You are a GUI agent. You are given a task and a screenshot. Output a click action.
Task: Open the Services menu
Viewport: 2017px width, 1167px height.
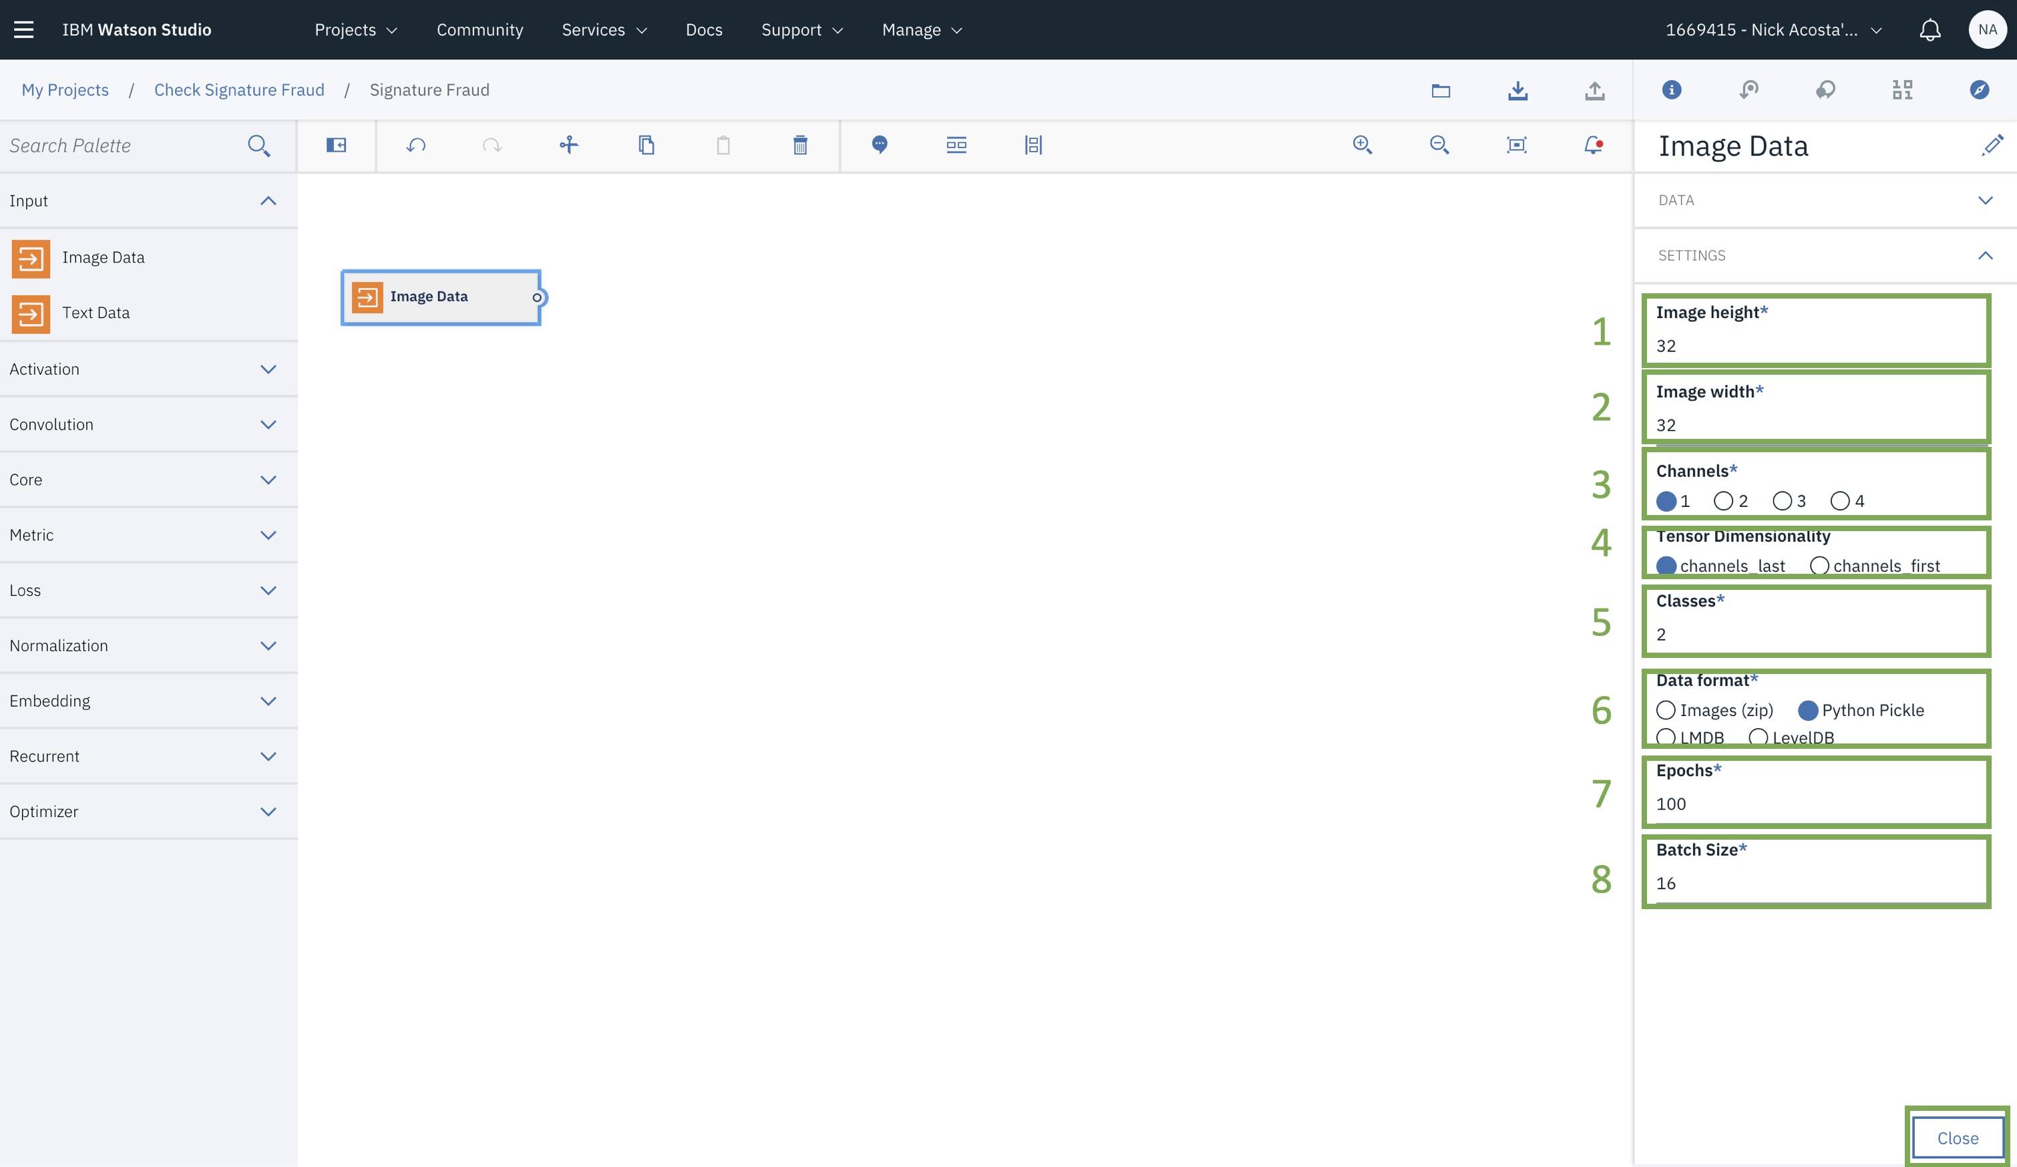(604, 29)
